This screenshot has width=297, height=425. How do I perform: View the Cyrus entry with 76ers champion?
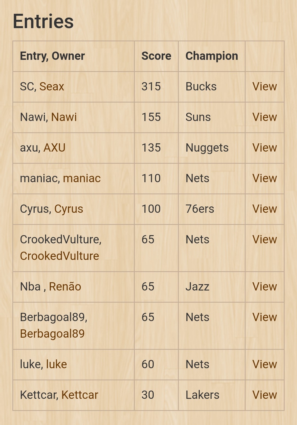[265, 209]
